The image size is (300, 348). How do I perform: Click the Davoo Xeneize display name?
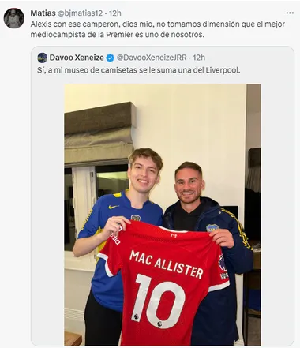(x=77, y=58)
